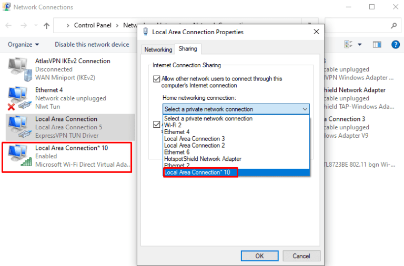Click the up arrow navigation icon
The image size is (404, 266).
coord(47,25)
